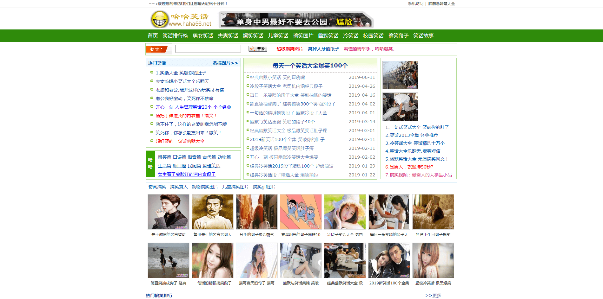Viewport: 603px width, 299px height.
Task: Go to 冷笑话 in the green navigation bar
Action: click(x=350, y=36)
